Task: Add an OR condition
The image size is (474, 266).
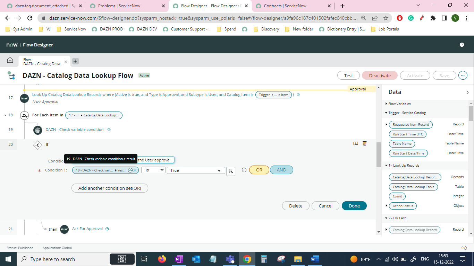Action: pyautogui.click(x=259, y=170)
